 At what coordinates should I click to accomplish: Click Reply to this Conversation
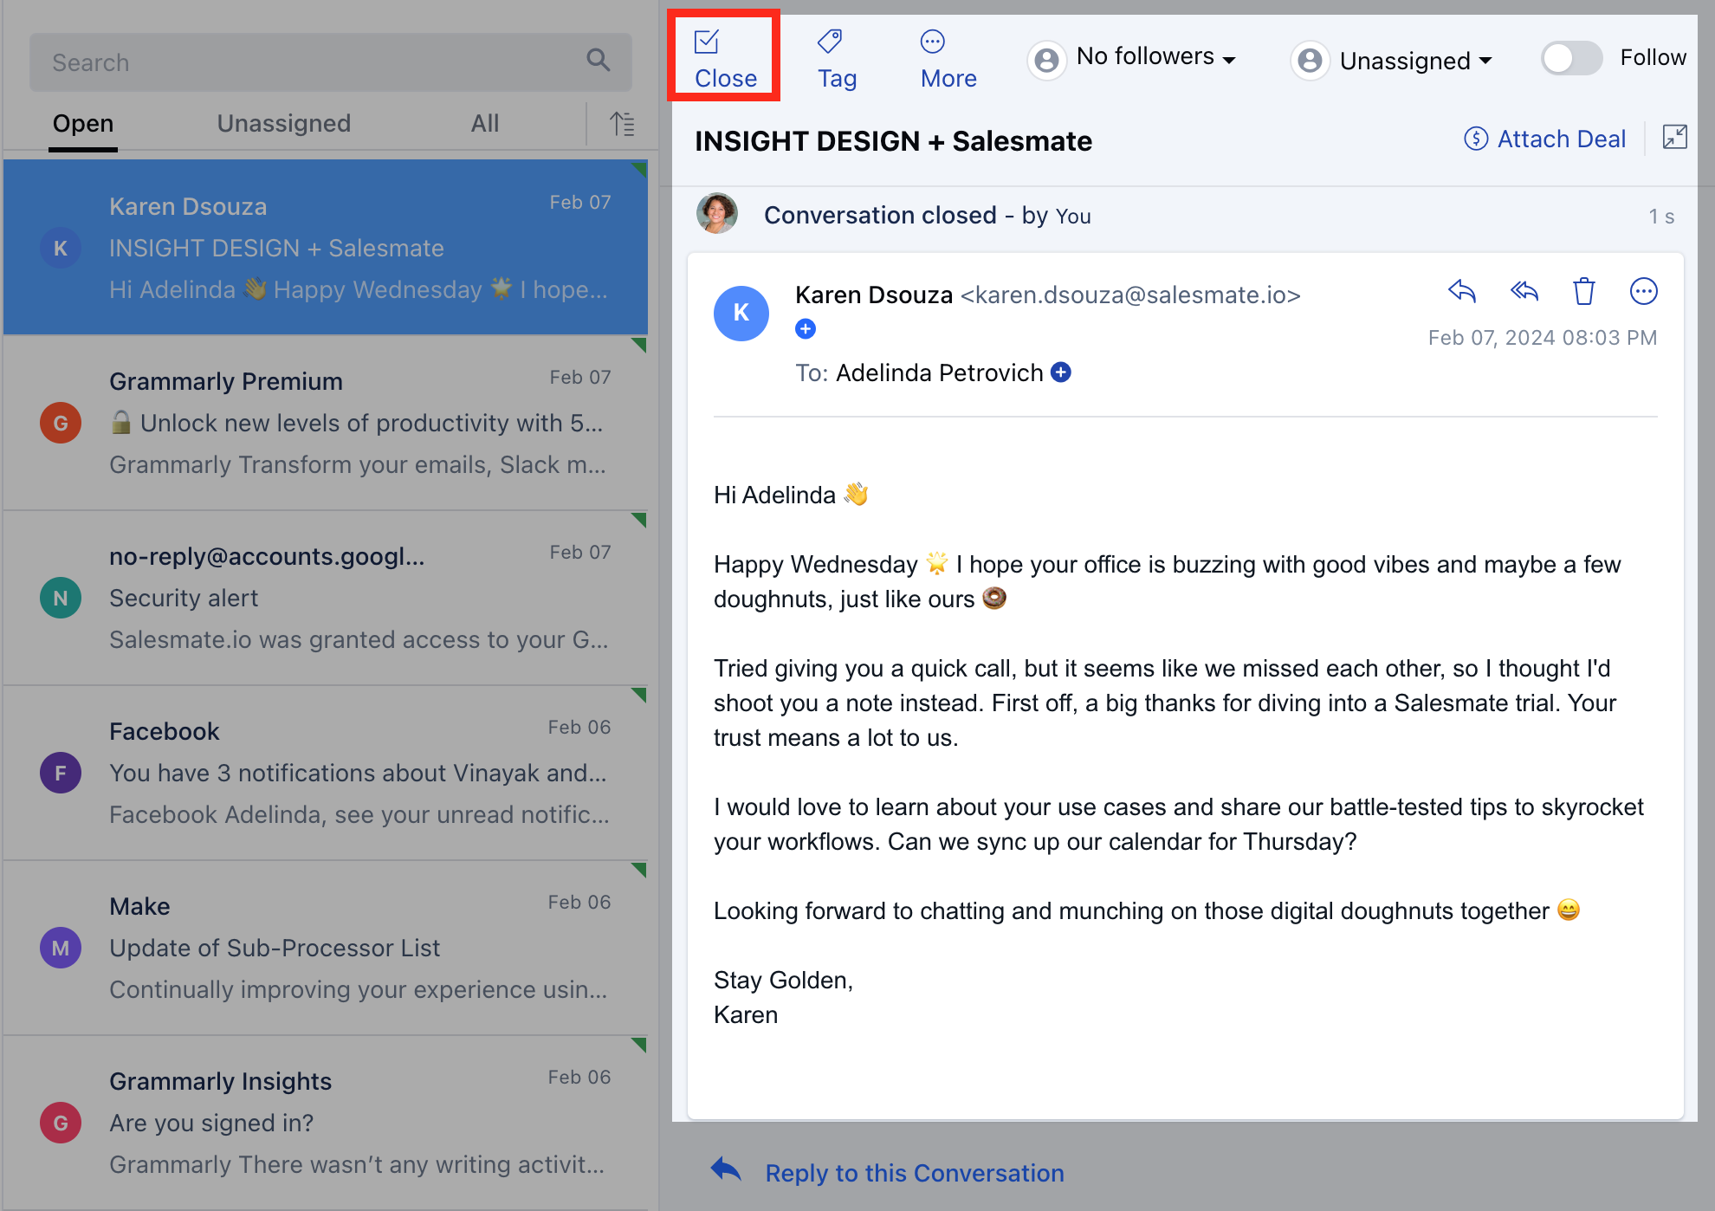pyautogui.click(x=914, y=1173)
